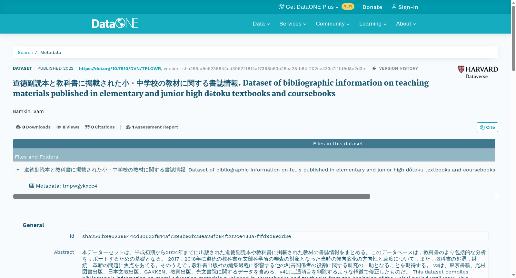Screen dimensions: 516x278
Task: Click the page vertical scrollbar thumb
Action: (x=513, y=38)
